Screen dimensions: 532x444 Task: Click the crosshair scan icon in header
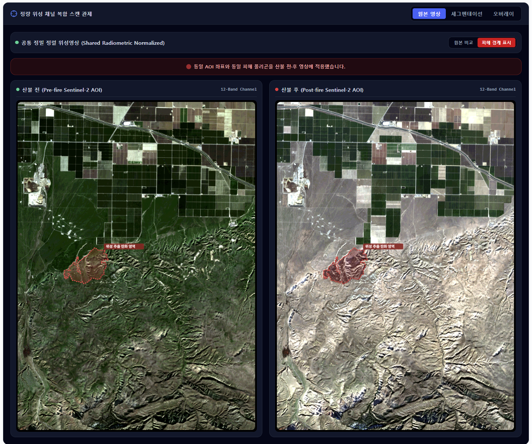point(14,14)
